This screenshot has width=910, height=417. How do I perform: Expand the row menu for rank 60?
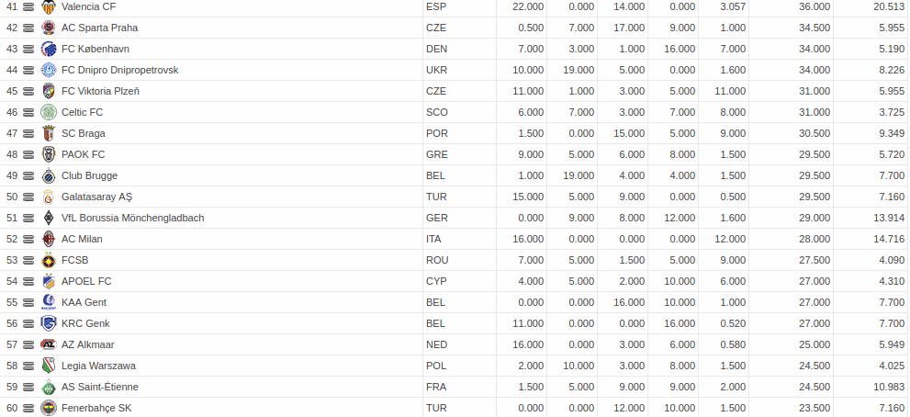click(x=28, y=409)
